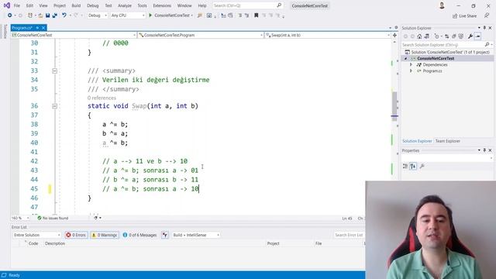
Task: Expand the Dependencies node
Action: tap(411, 64)
